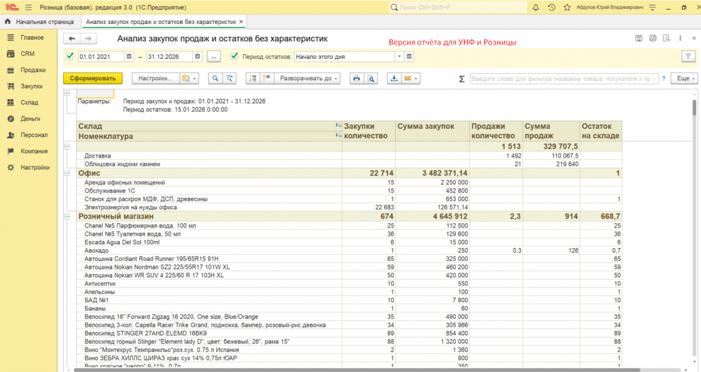This screenshot has height=372, width=701.
Task: Click the sum sigma icon
Action: [x=461, y=79]
